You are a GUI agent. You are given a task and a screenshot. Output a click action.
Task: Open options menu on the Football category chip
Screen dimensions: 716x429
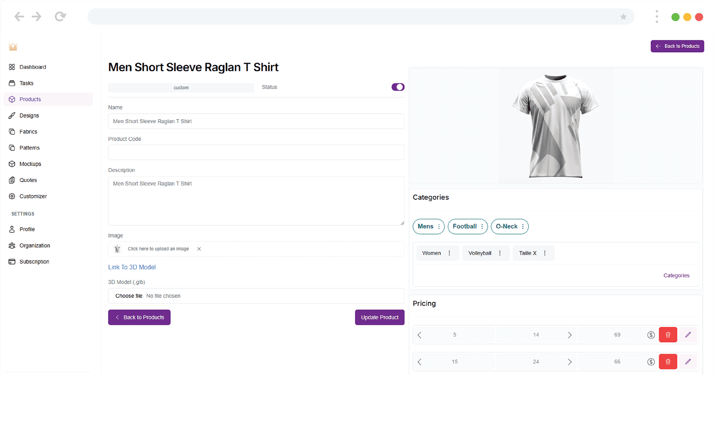pyautogui.click(x=482, y=227)
